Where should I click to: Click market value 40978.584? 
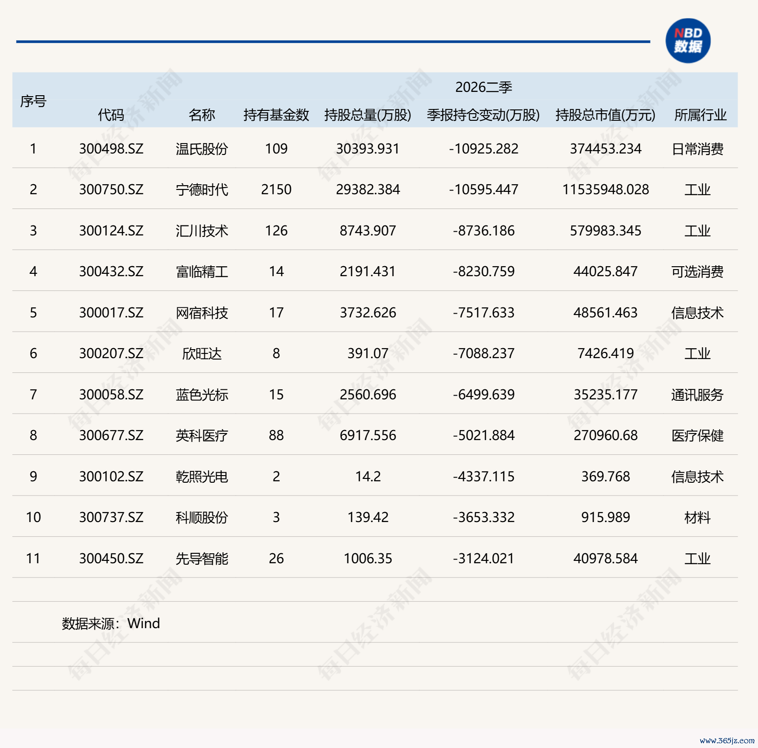pos(605,559)
